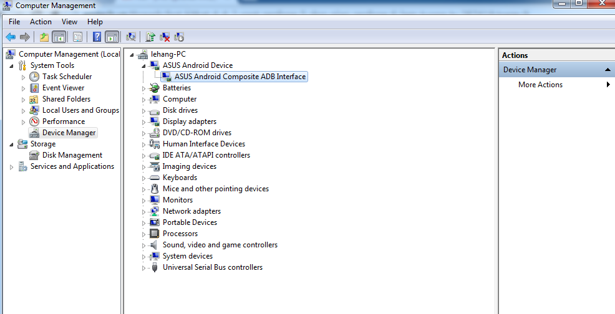The width and height of the screenshot is (615, 314).
Task: Collapse Device Manager section in Actions pane
Action: [608, 70]
